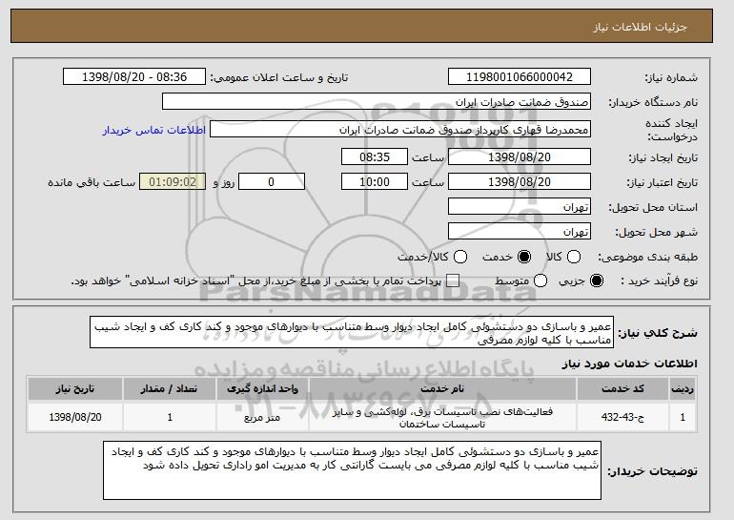Click the public announcement date field
The height and width of the screenshot is (520, 734).
tap(134, 77)
